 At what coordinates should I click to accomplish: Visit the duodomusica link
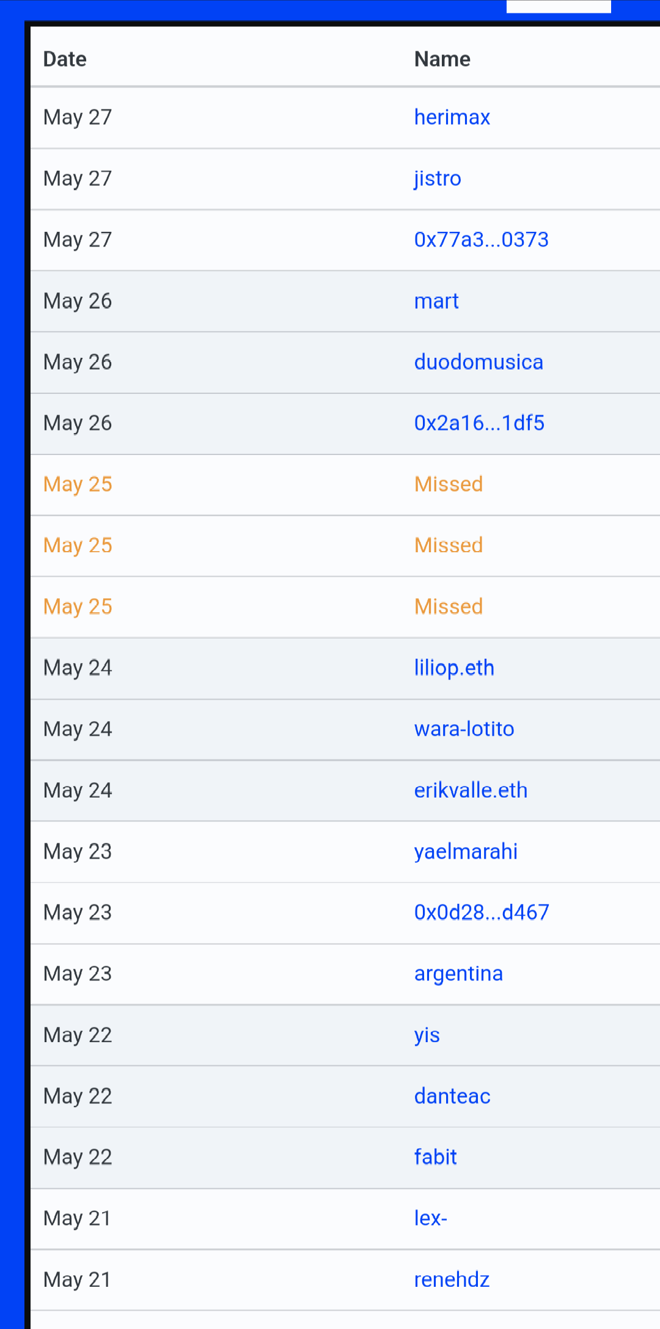click(x=479, y=361)
